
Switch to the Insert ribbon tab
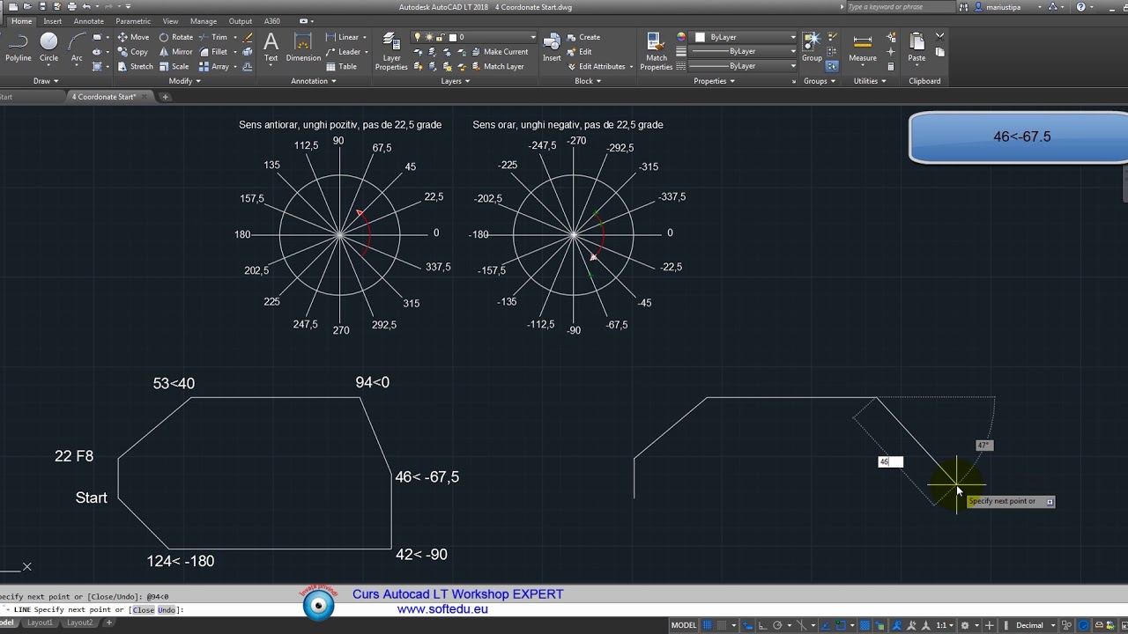point(52,21)
